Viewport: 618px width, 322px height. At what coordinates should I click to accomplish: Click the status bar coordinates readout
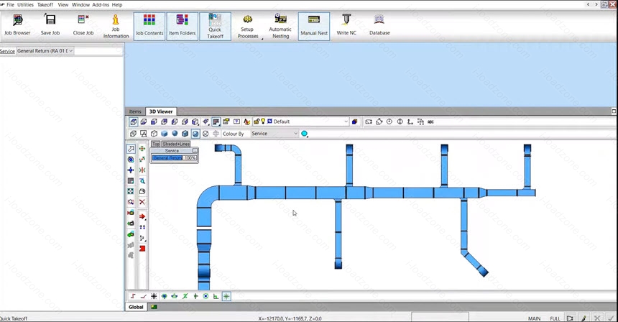click(290, 318)
